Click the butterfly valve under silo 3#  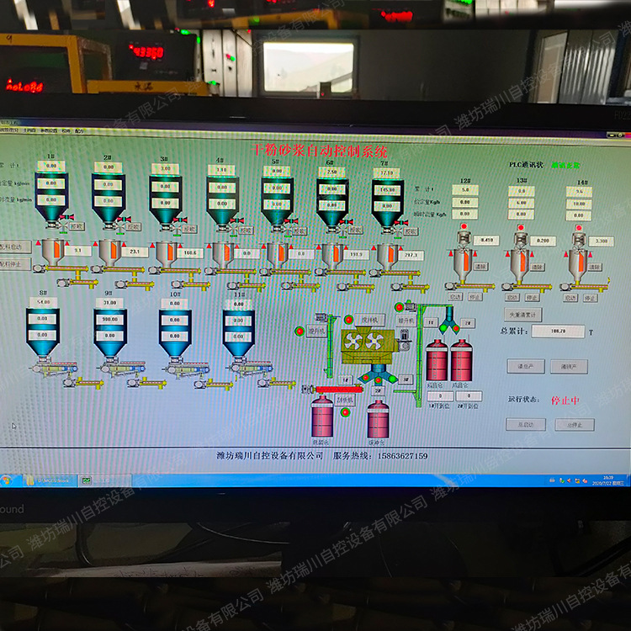point(180,220)
